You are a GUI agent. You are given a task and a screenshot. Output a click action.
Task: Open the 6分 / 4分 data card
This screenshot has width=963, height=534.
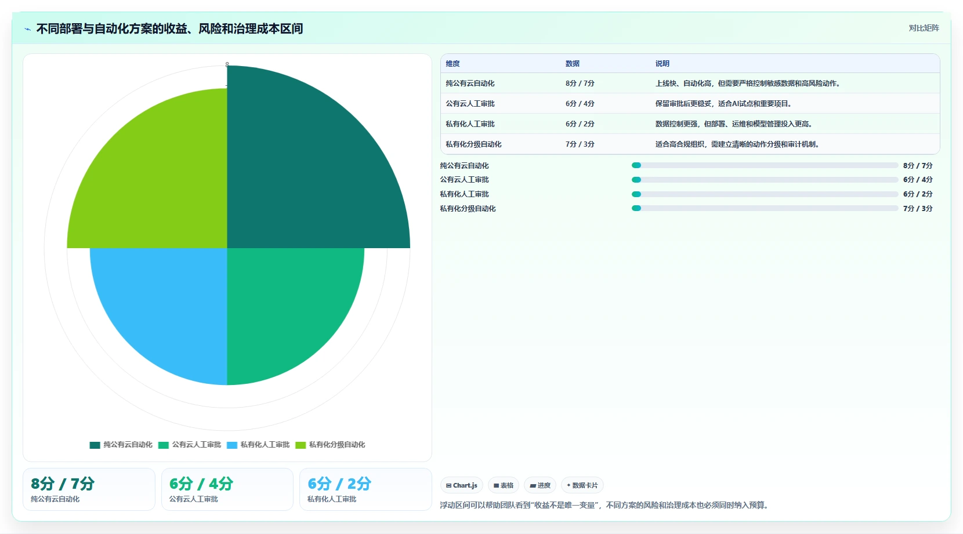click(227, 489)
